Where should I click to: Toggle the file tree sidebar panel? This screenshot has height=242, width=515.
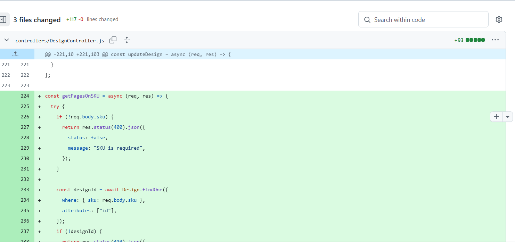3,19
